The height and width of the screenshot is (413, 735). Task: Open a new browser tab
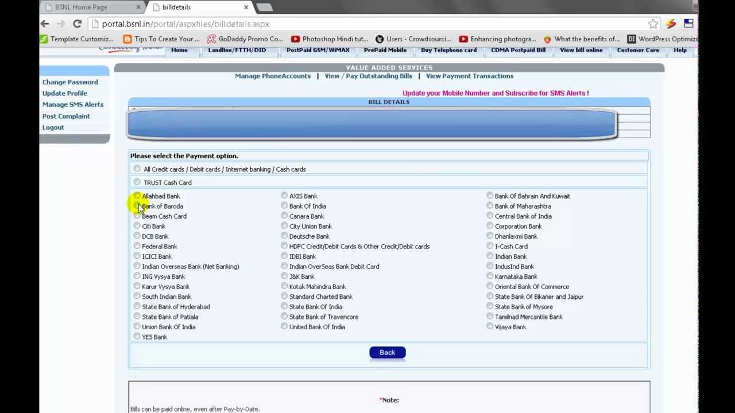[x=264, y=7]
